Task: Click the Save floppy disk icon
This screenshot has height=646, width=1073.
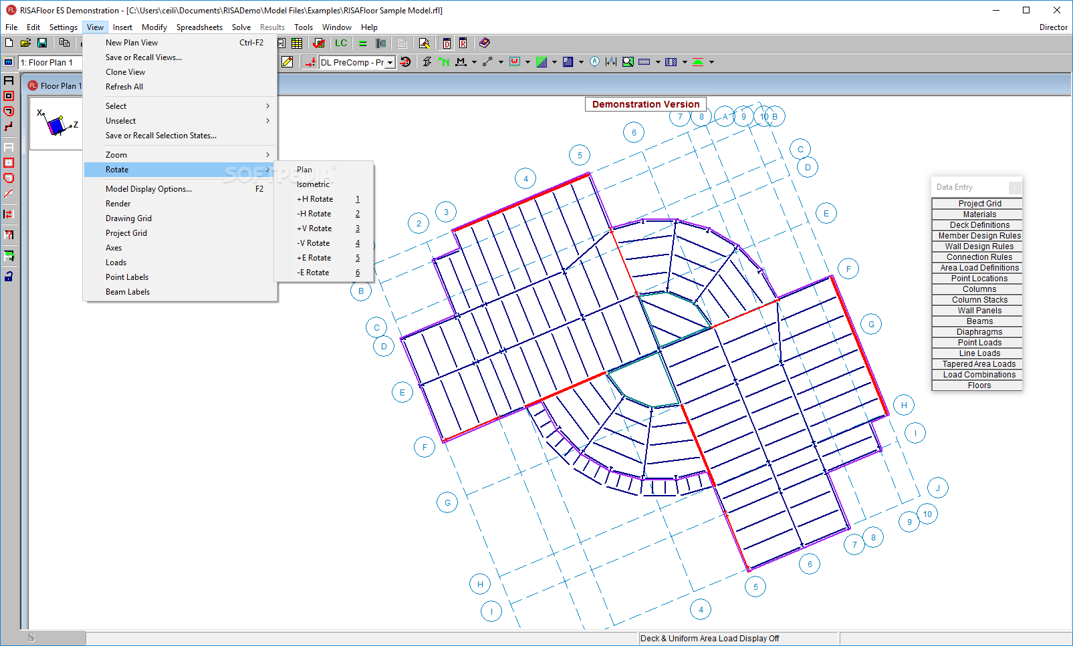Action: pyautogui.click(x=42, y=43)
